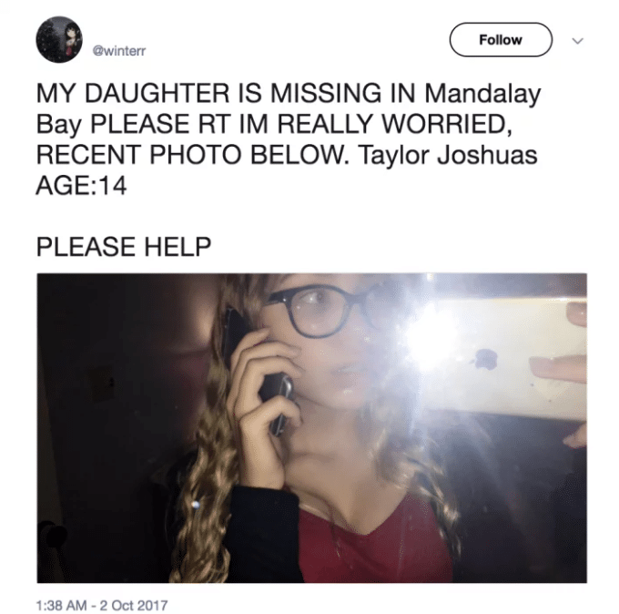The height and width of the screenshot is (614, 619).
Task: Click the 'AGE:14' text in tweet
Action: pos(81,185)
